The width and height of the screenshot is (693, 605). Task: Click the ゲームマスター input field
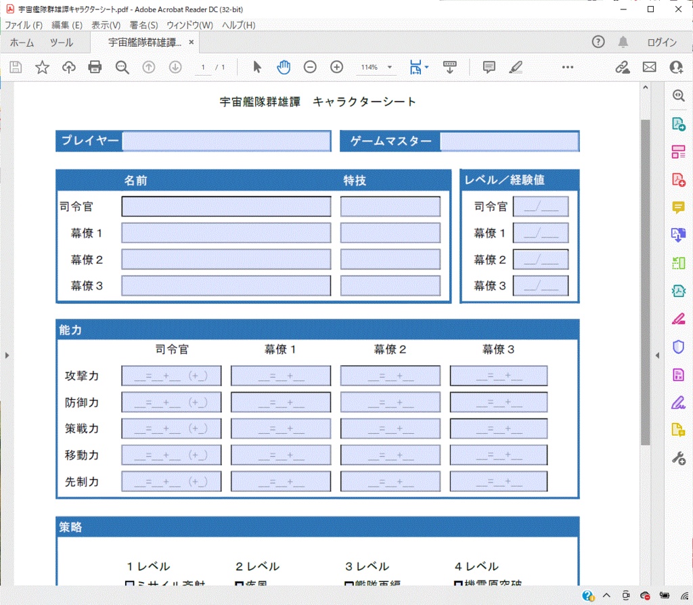pos(509,141)
